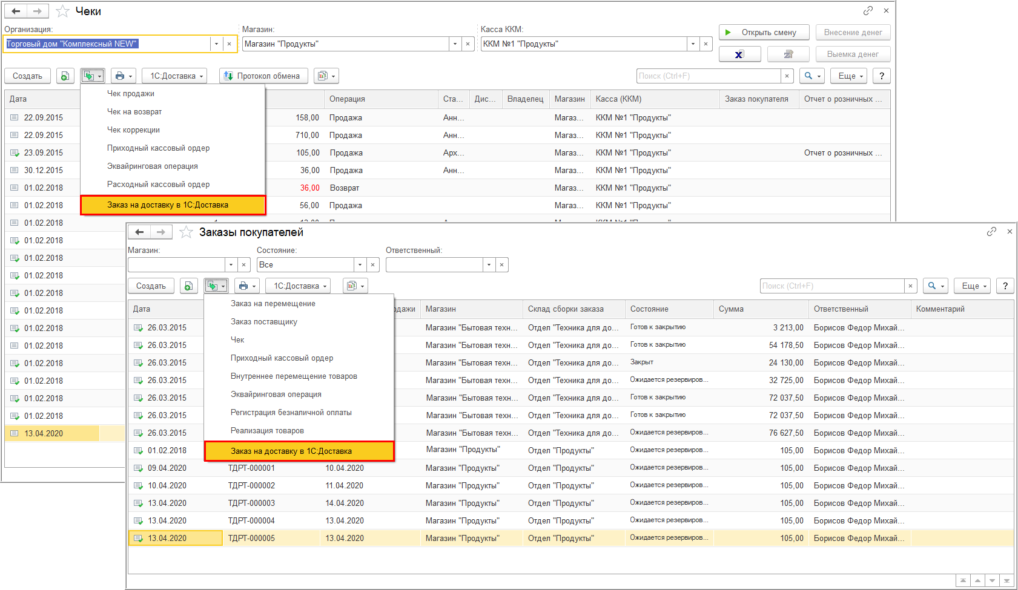The height and width of the screenshot is (590, 1018).
Task: Open reports icon menu in Чеки toolbar
Action: [x=326, y=76]
